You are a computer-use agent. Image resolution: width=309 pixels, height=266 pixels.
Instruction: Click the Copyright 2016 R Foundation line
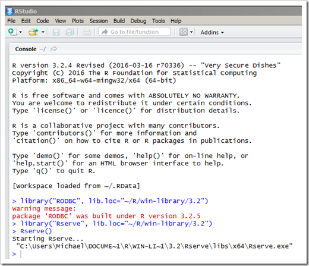pyautogui.click(x=134, y=73)
